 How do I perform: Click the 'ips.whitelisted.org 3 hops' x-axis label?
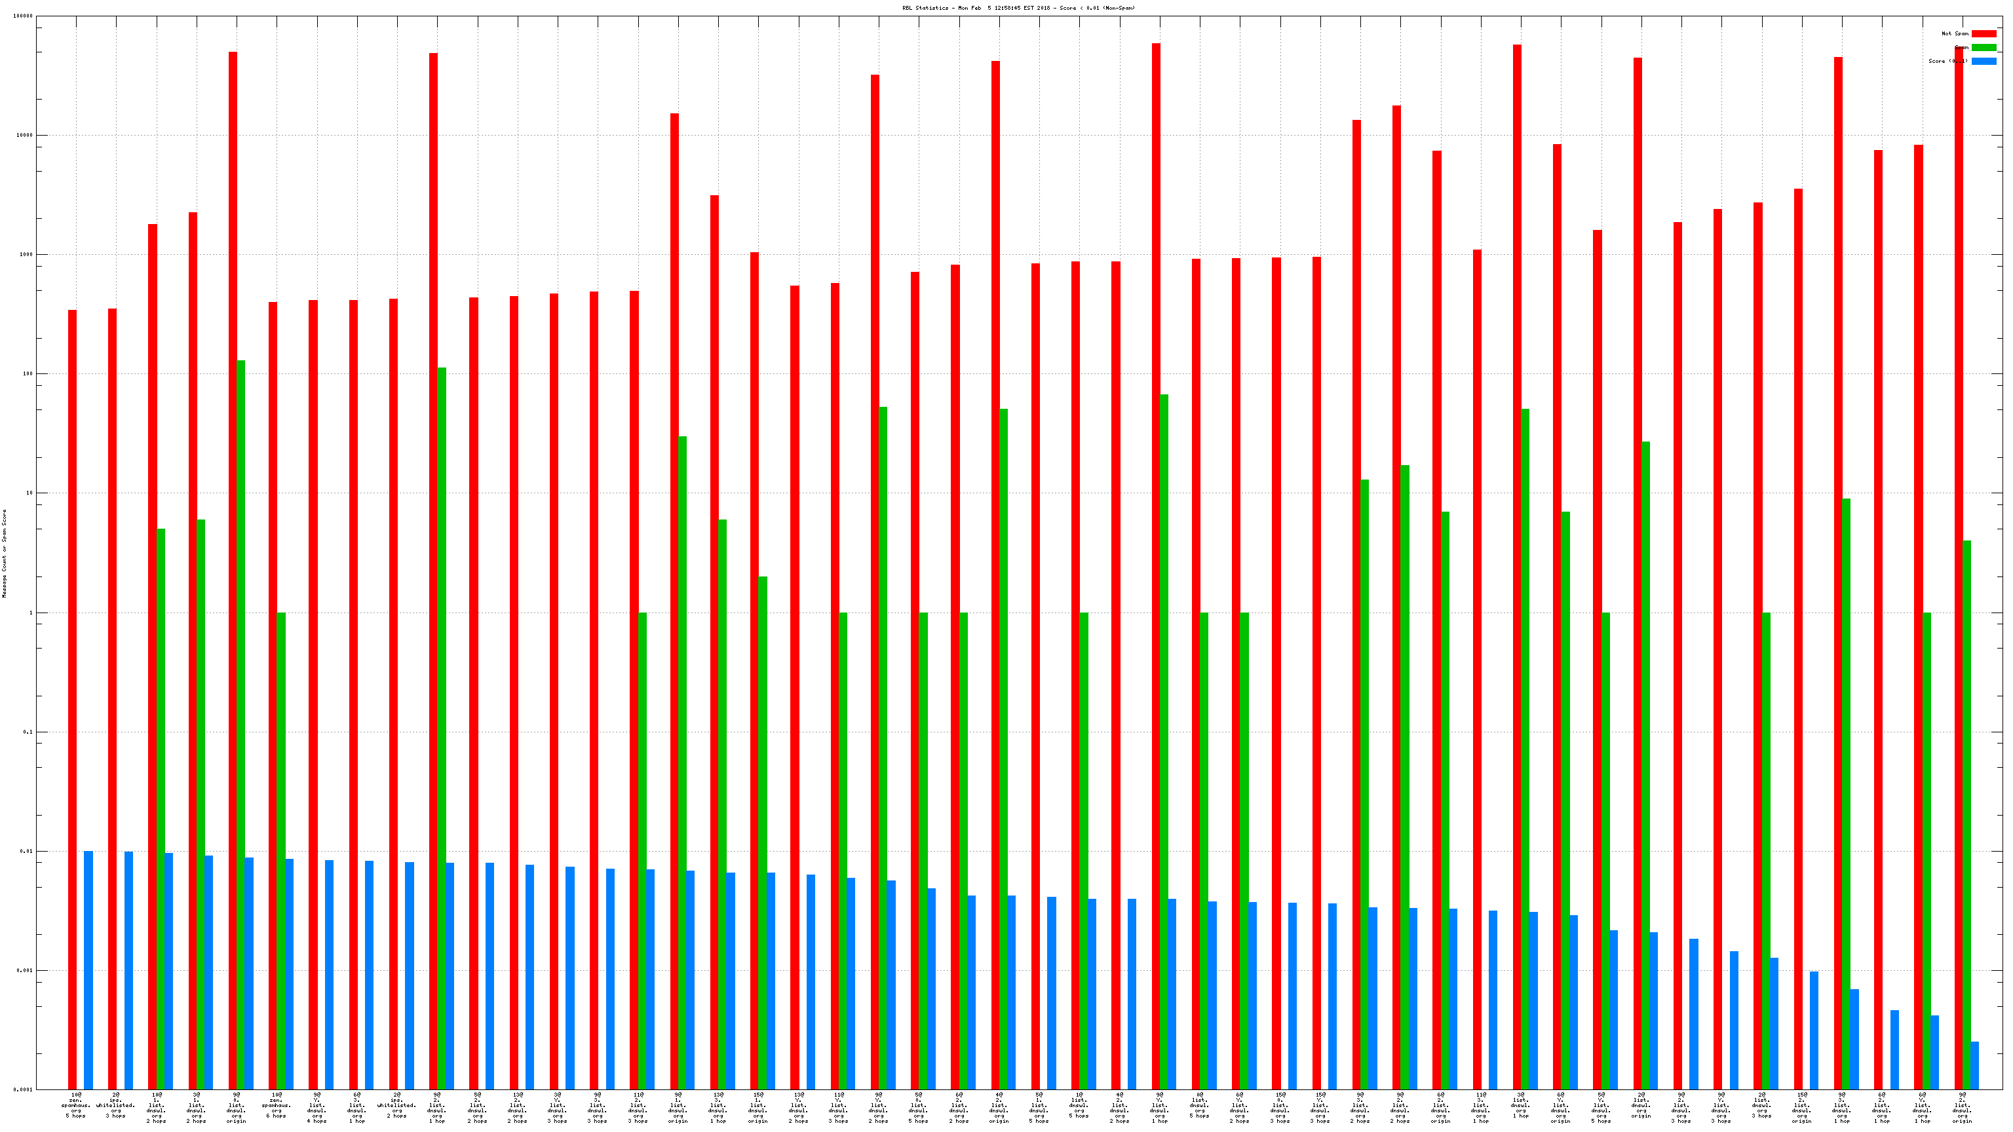(x=115, y=1104)
